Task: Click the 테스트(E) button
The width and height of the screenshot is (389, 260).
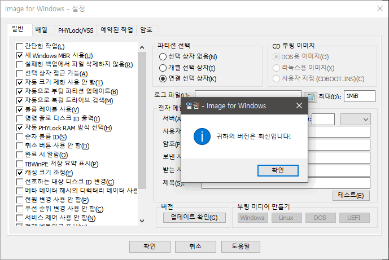Action: click(x=351, y=196)
